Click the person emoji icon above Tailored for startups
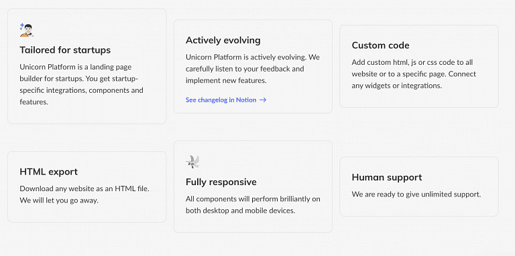The image size is (515, 256). [27, 30]
